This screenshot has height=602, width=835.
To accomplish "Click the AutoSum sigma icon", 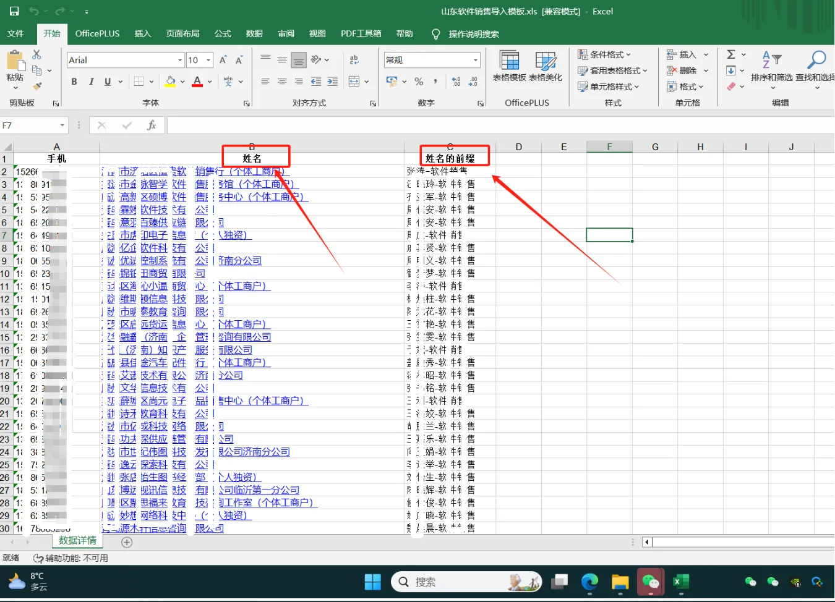I will [731, 54].
